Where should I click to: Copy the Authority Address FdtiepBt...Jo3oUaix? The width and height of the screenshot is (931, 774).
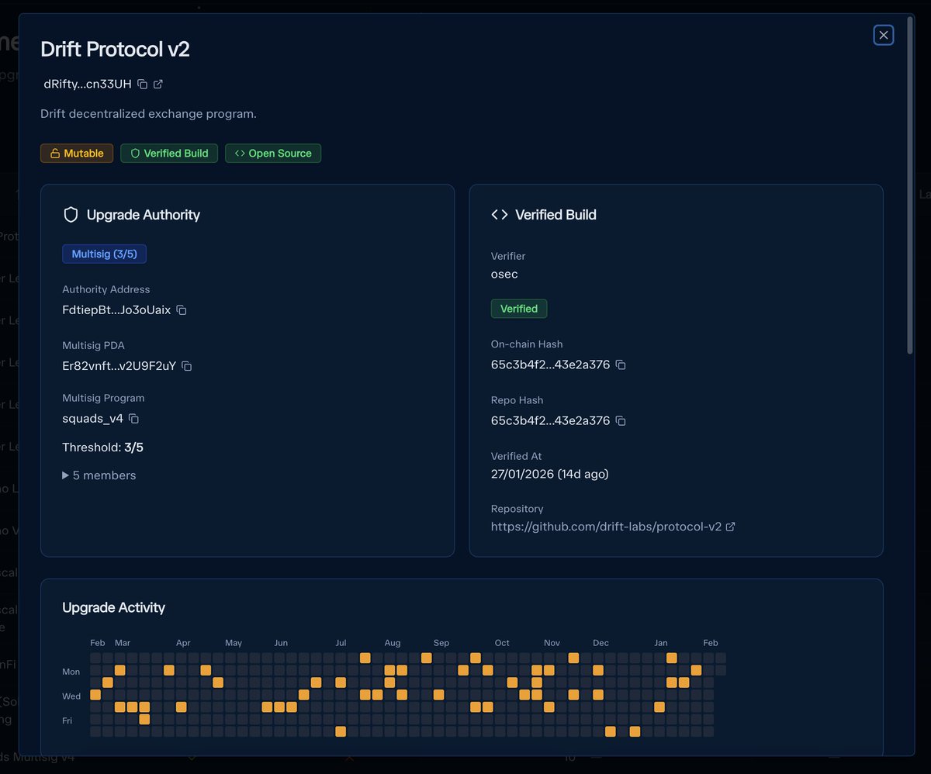point(182,310)
